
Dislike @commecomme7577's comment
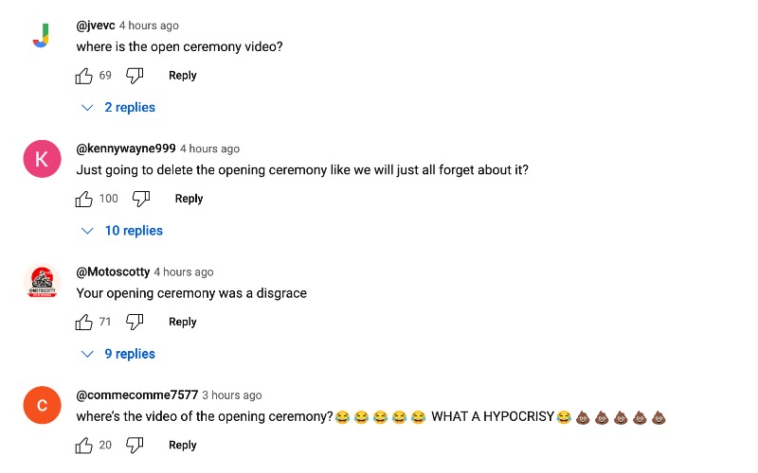click(135, 445)
